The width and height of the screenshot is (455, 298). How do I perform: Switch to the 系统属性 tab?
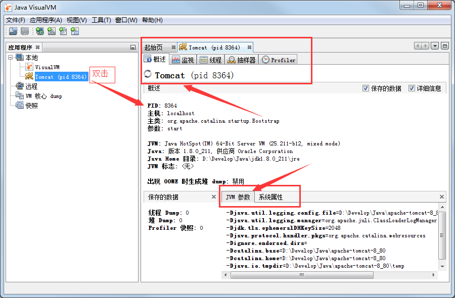point(270,197)
